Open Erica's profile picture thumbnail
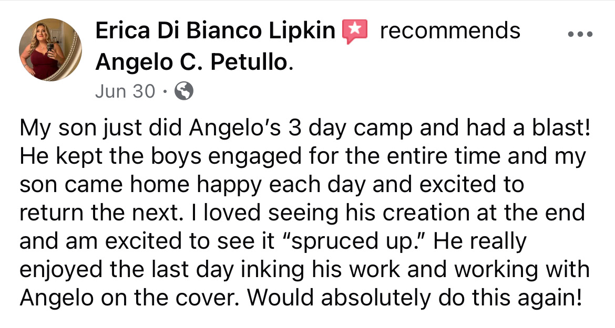 [x=50, y=49]
